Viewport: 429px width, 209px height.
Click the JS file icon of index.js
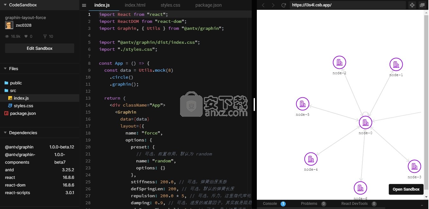pos(10,98)
